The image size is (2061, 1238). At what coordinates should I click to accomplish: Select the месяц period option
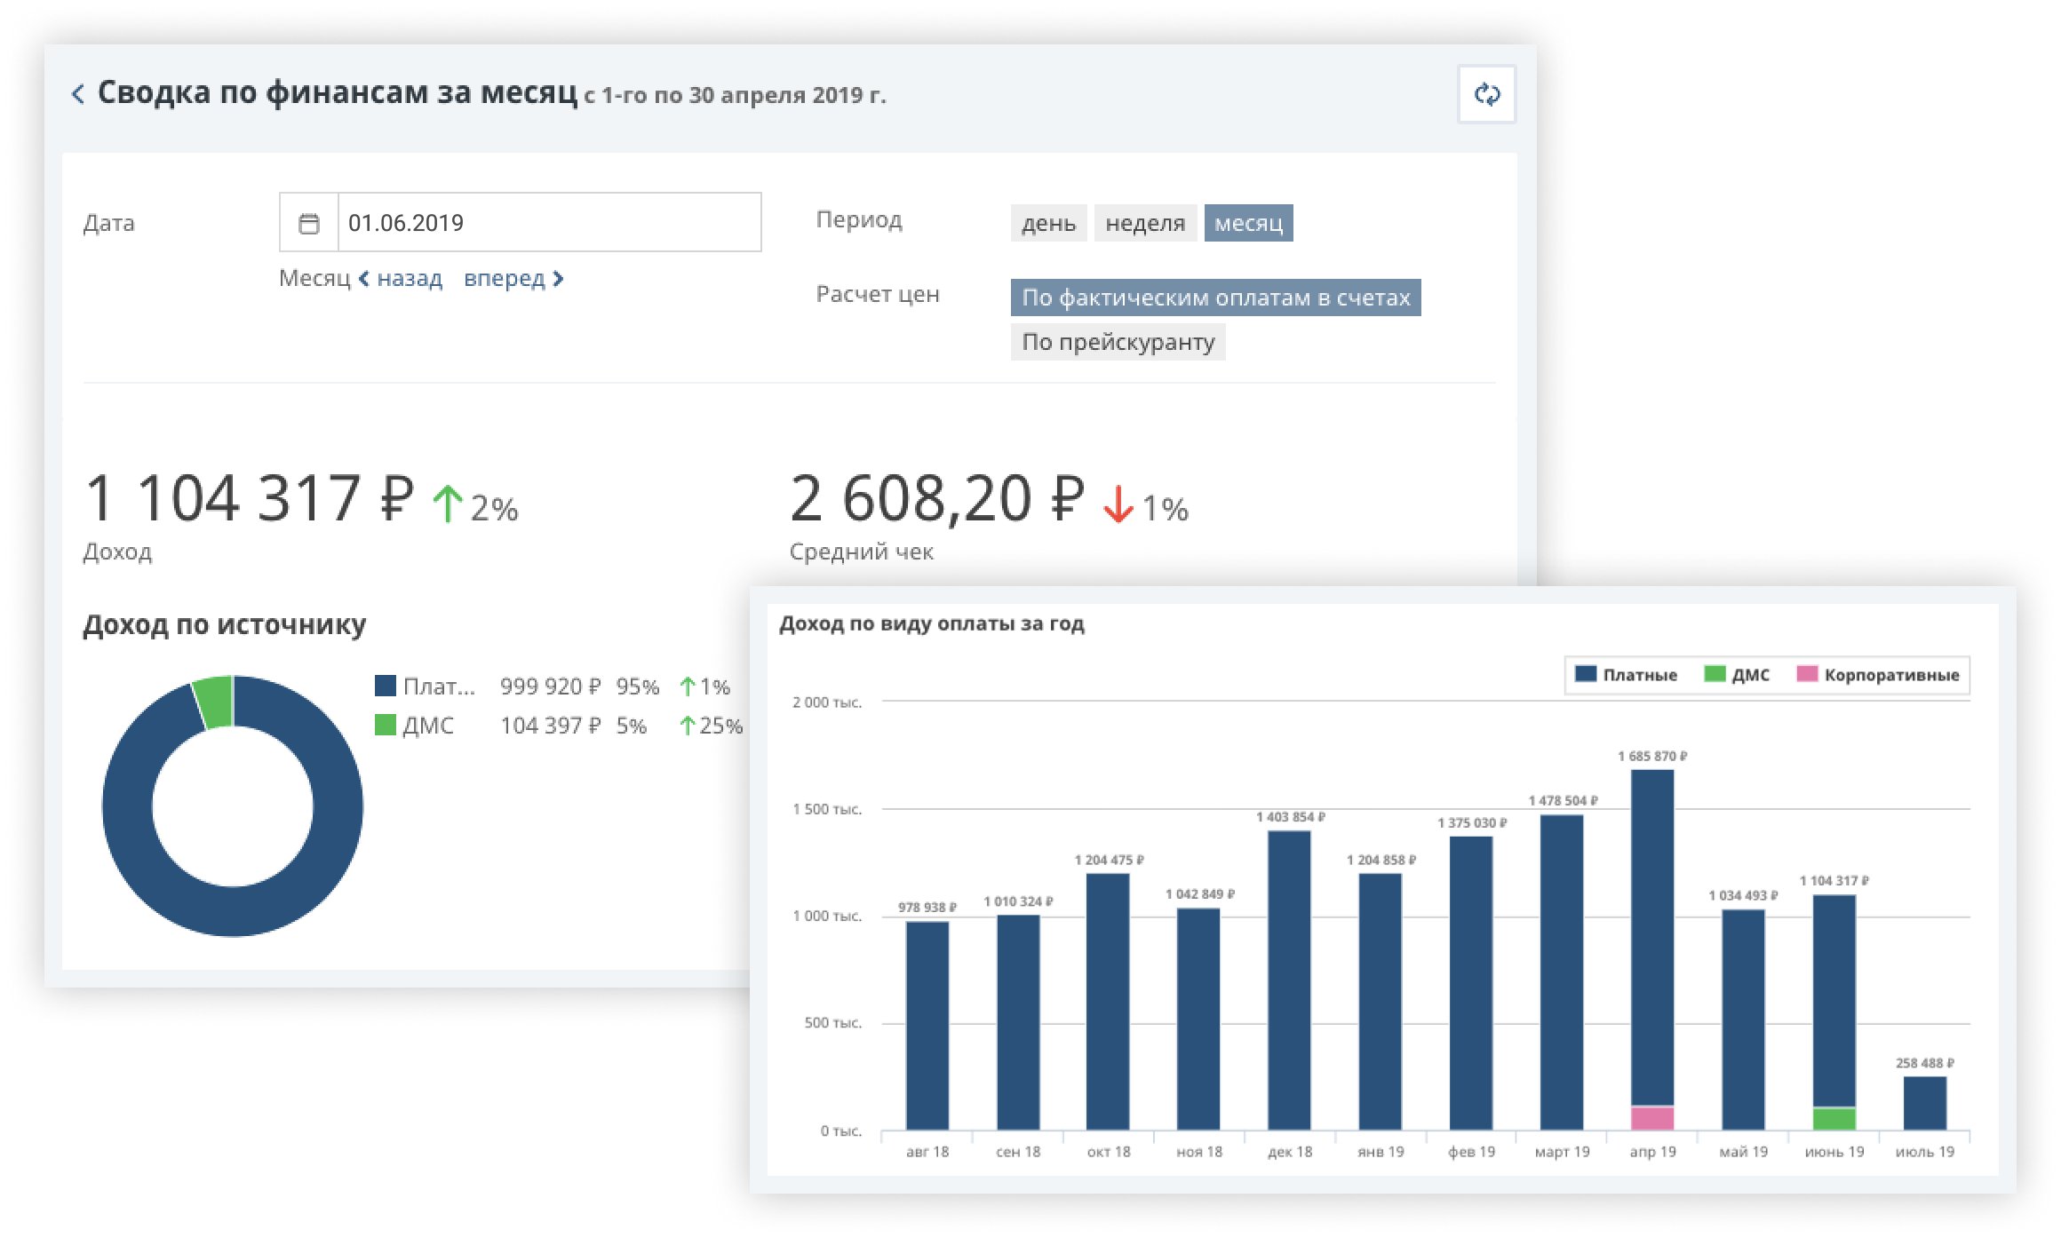1248,223
